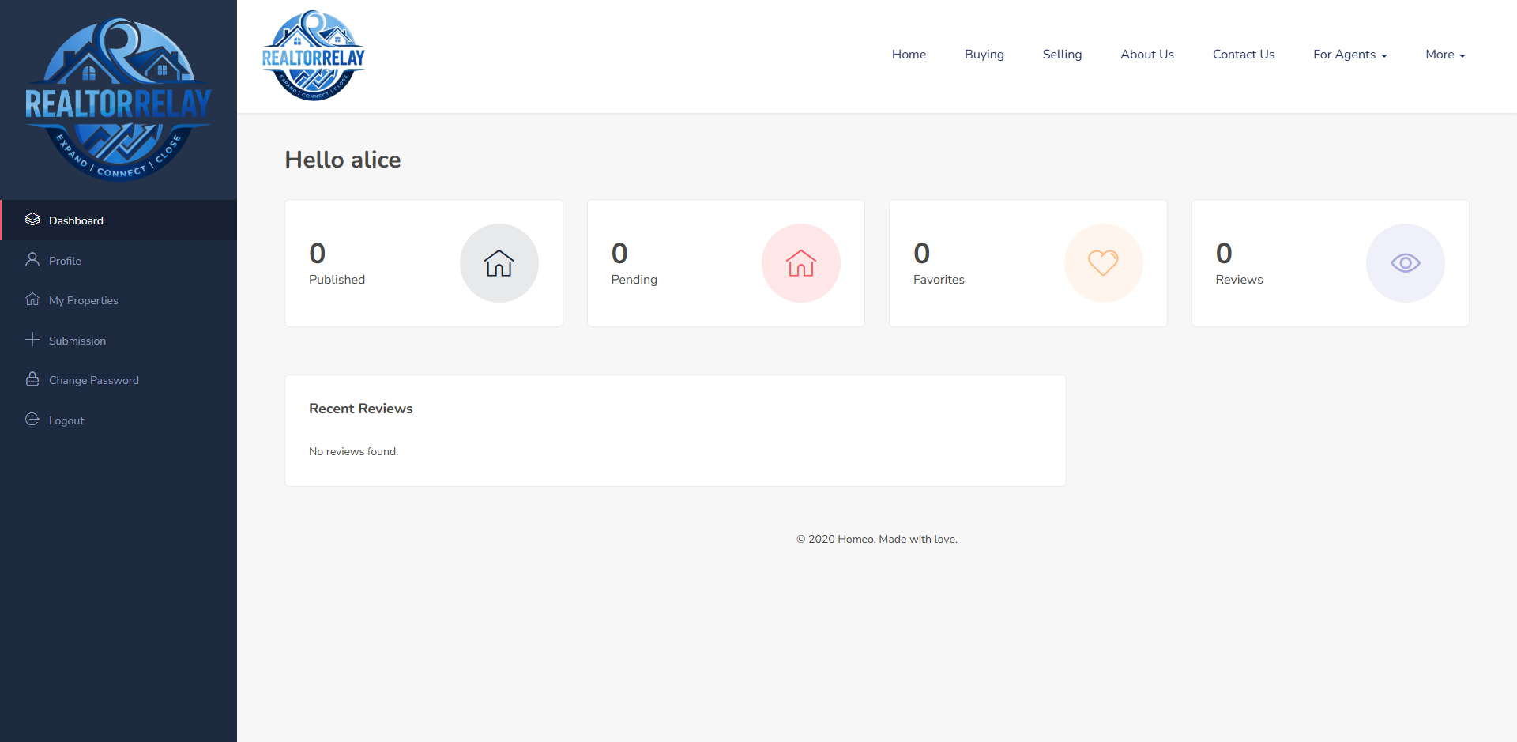
Task: Click the Profile person icon
Action: 32,260
